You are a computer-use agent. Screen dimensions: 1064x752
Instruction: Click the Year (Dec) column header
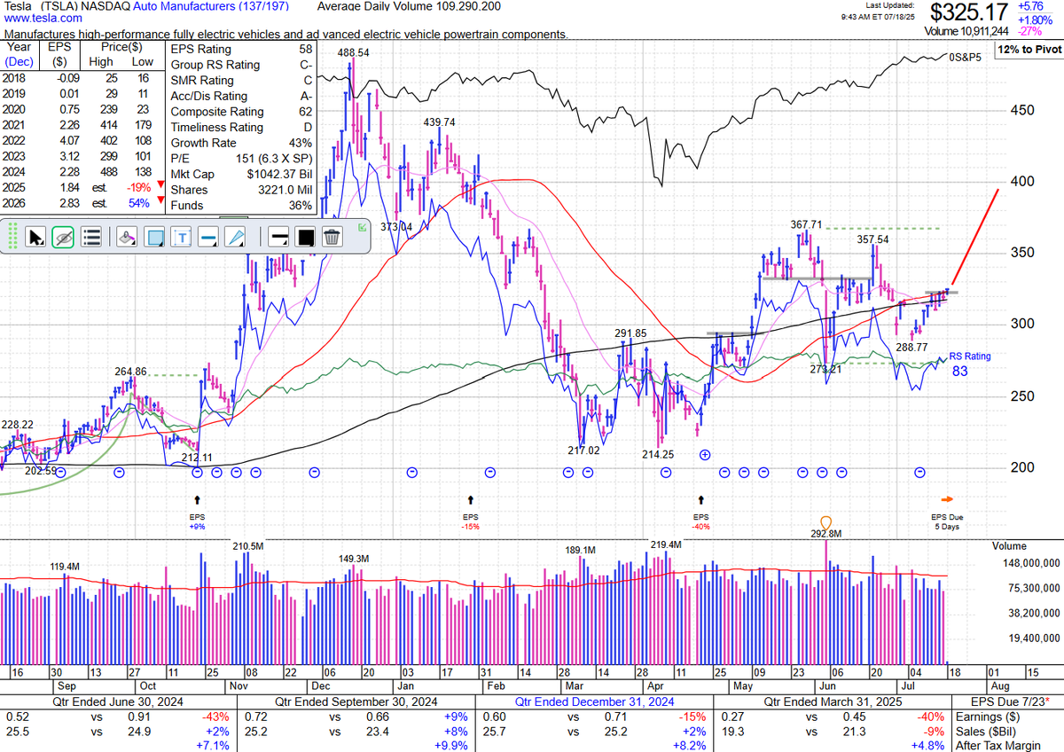coord(20,55)
